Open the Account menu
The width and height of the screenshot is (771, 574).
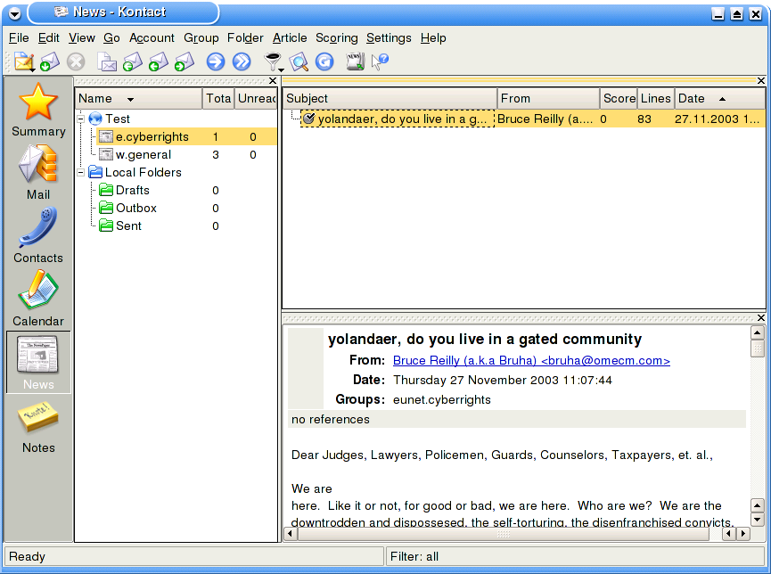152,37
